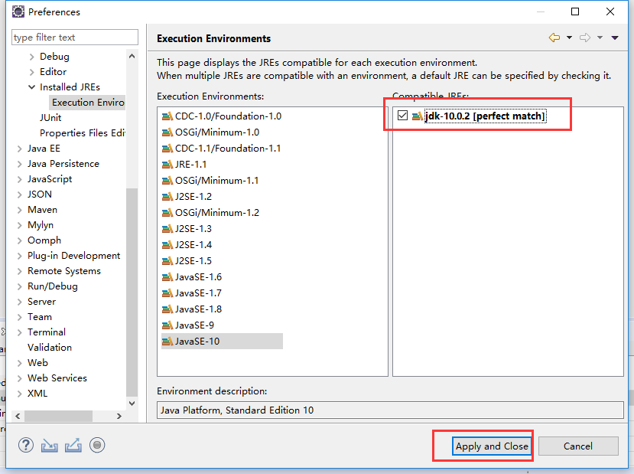
Task: Go back with the yellow arrow
Action: [x=554, y=38]
